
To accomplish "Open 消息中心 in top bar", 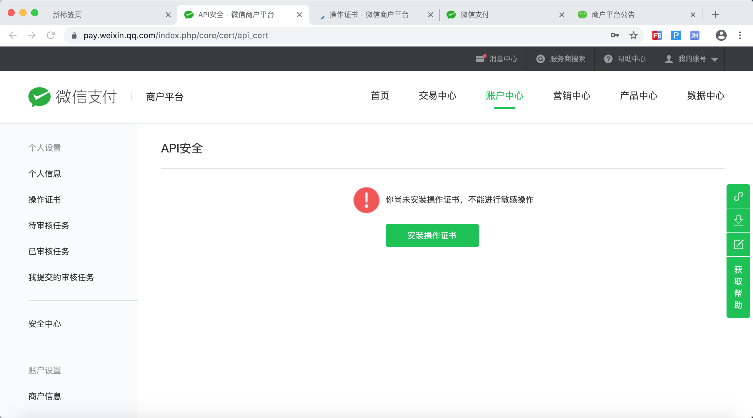I will [497, 59].
